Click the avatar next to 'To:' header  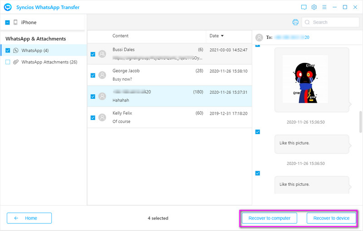click(x=259, y=38)
